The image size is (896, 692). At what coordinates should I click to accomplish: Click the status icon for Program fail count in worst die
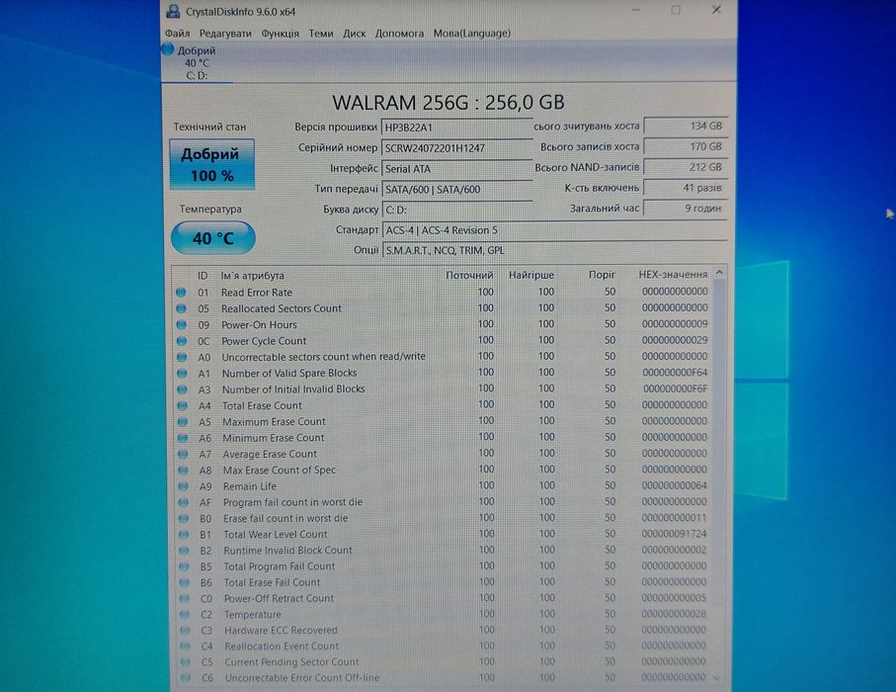184,502
